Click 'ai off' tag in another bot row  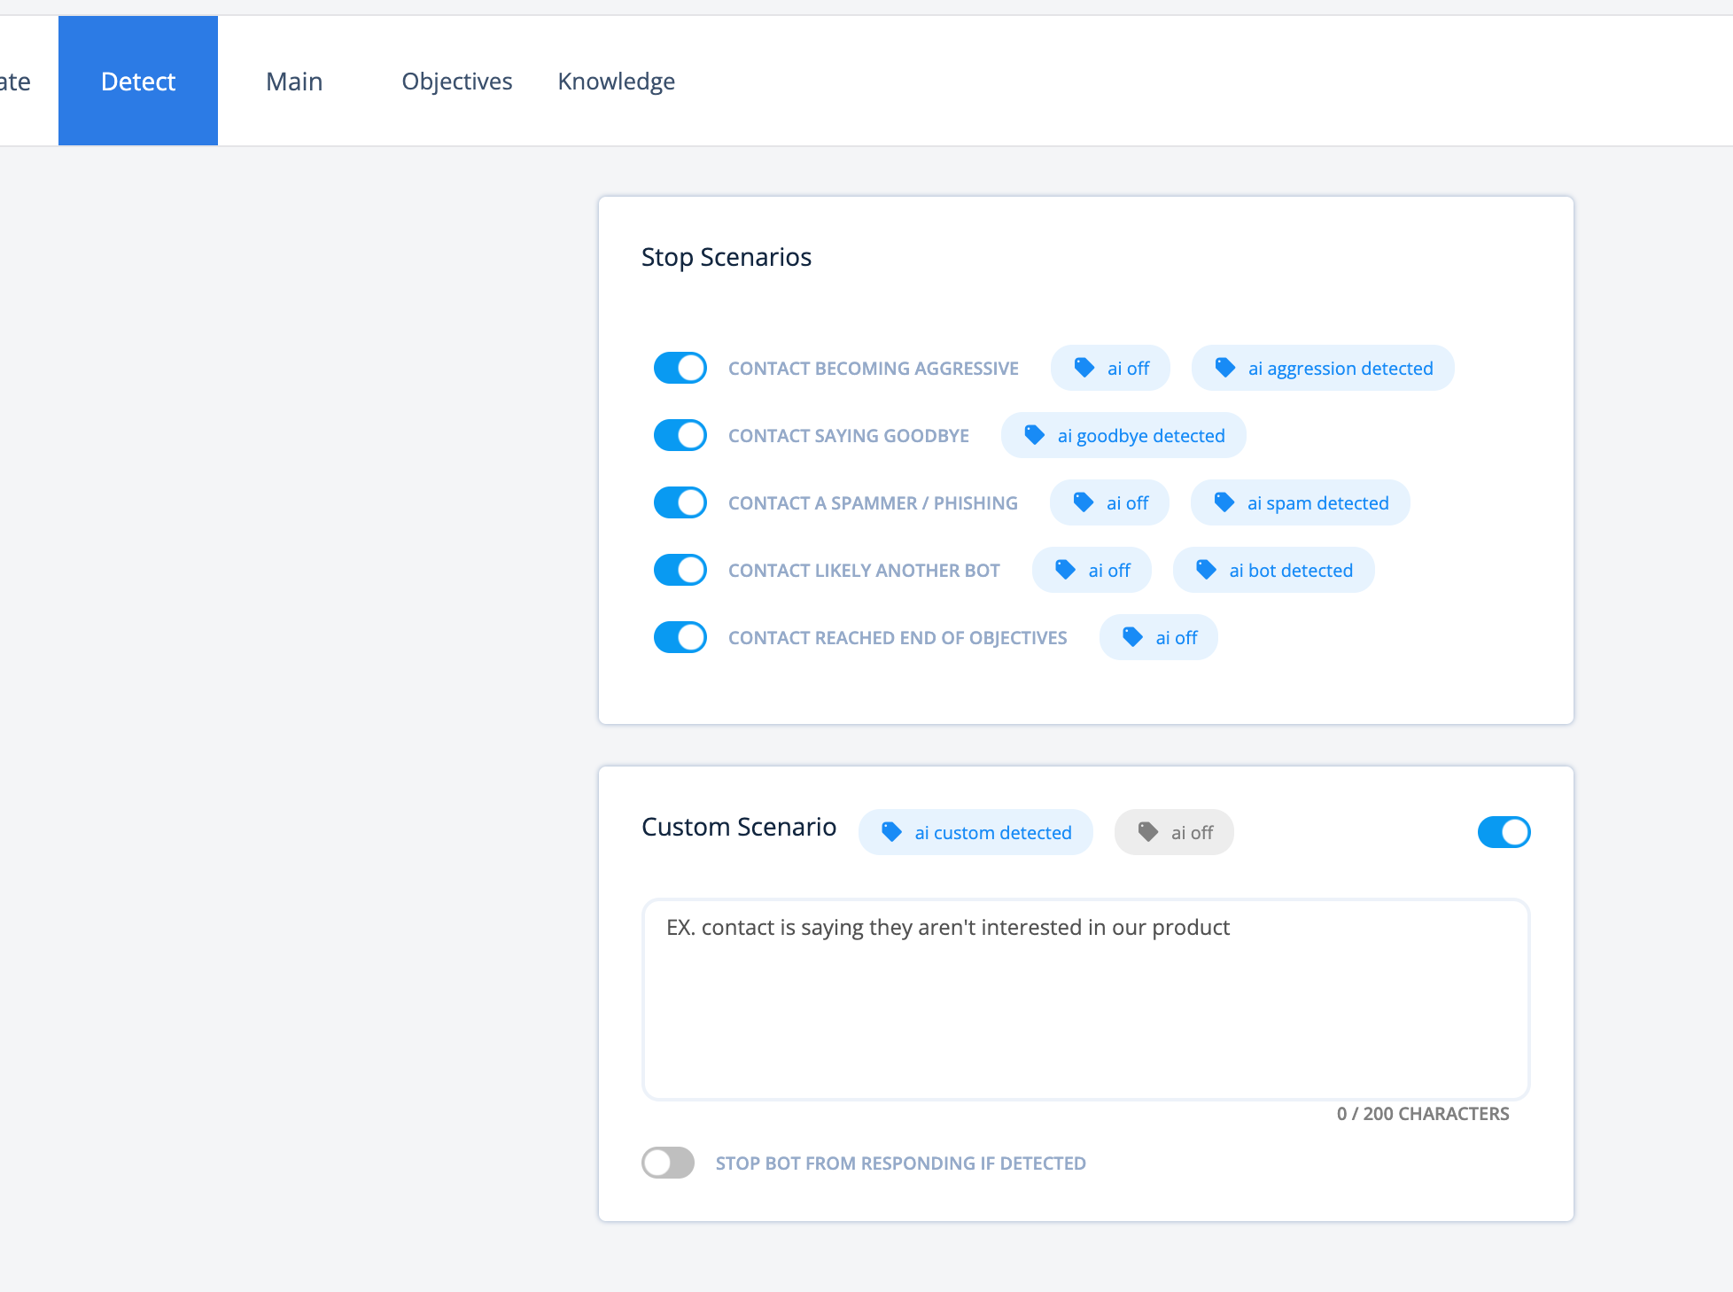(1092, 570)
